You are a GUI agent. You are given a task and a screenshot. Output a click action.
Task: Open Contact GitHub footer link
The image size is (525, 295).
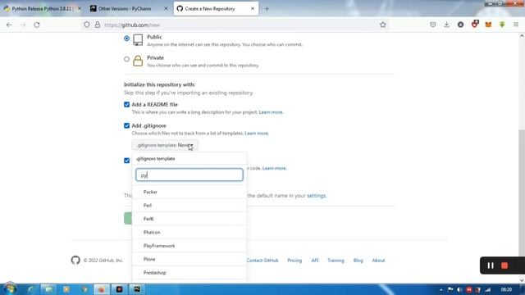click(262, 261)
